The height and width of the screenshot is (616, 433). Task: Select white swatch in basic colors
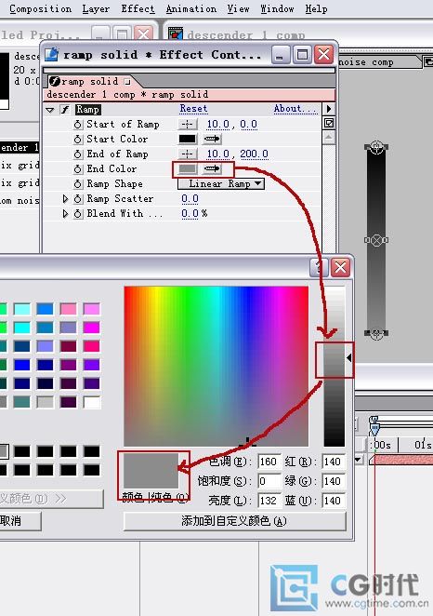[91, 402]
